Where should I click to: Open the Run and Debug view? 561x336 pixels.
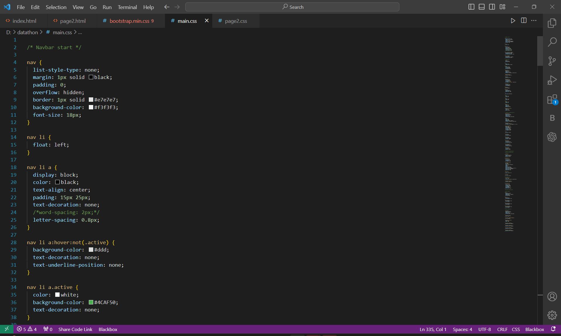pos(552,80)
